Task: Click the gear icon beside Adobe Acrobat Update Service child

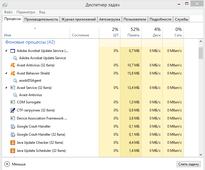Action: click(15, 58)
